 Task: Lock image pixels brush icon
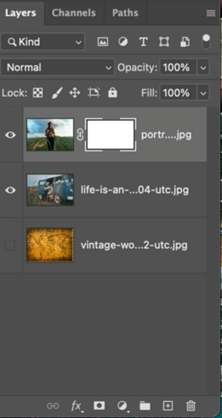tap(57, 93)
